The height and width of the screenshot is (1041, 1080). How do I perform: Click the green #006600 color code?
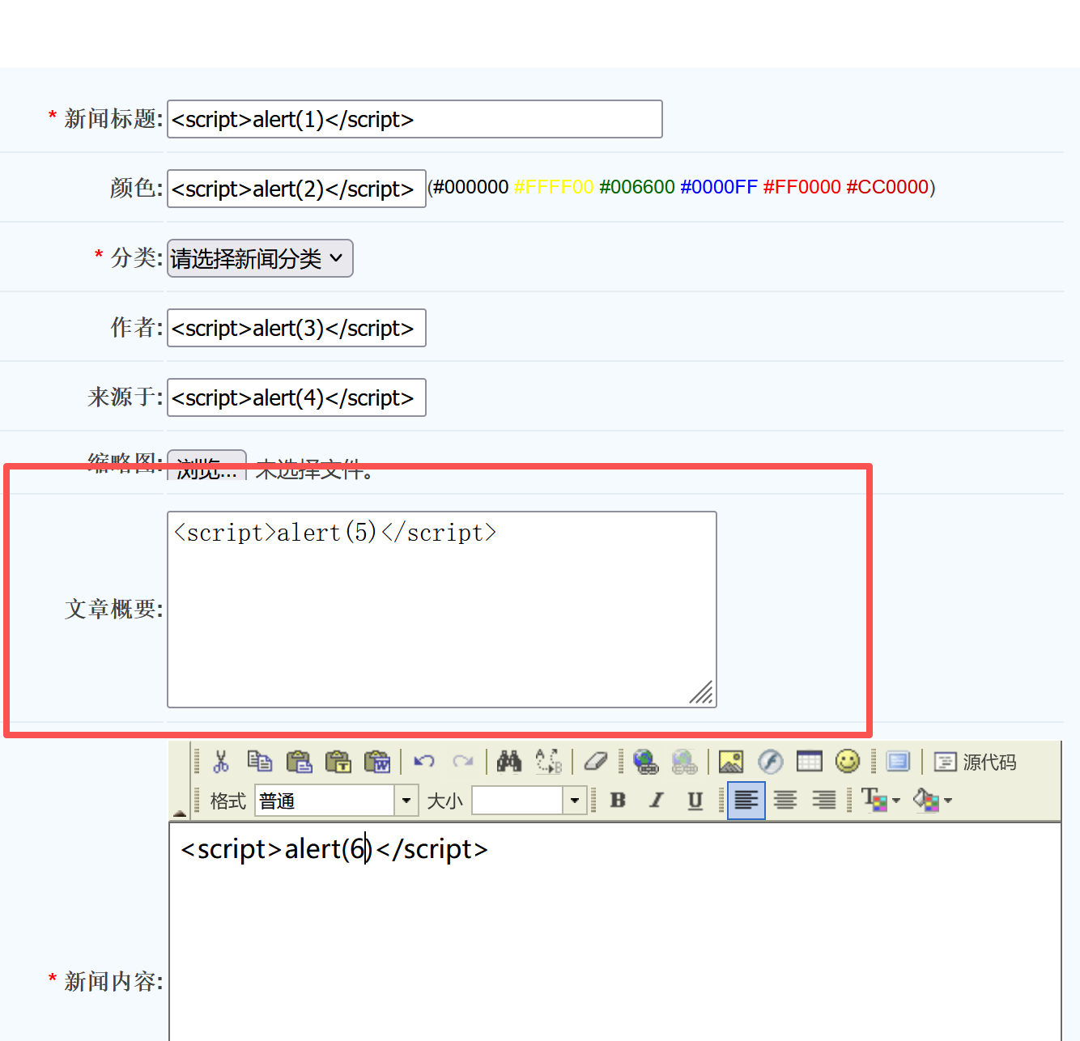637,187
